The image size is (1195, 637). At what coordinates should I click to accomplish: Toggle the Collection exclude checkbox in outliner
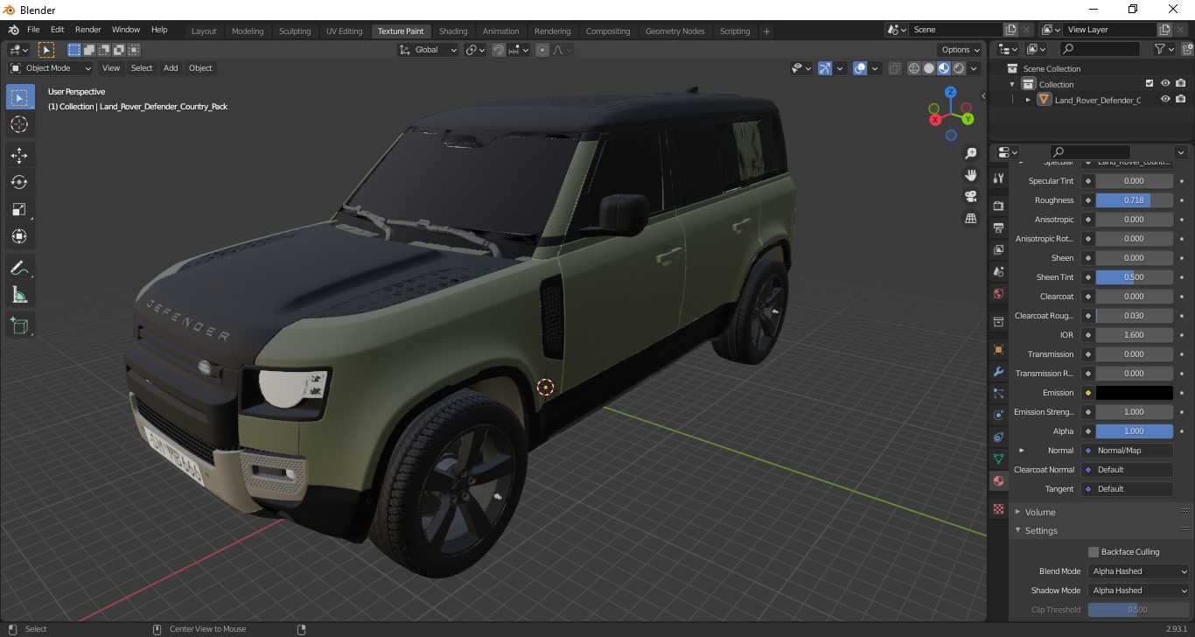click(x=1150, y=84)
